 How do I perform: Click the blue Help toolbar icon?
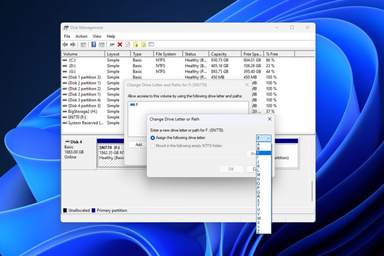pyautogui.click(x=93, y=45)
